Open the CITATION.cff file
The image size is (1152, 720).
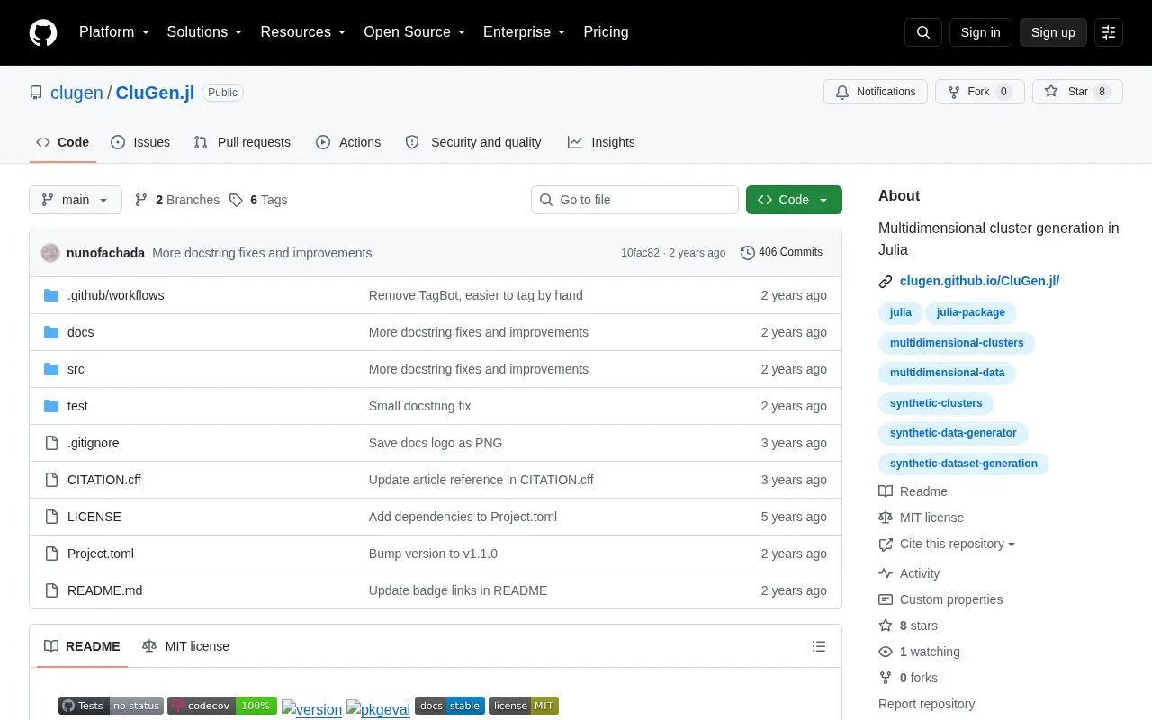[x=104, y=480]
